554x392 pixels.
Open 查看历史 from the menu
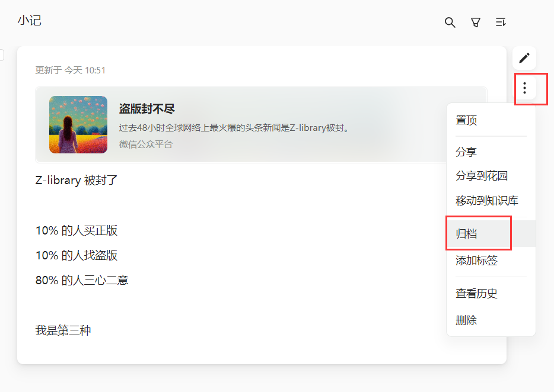[x=491, y=293]
